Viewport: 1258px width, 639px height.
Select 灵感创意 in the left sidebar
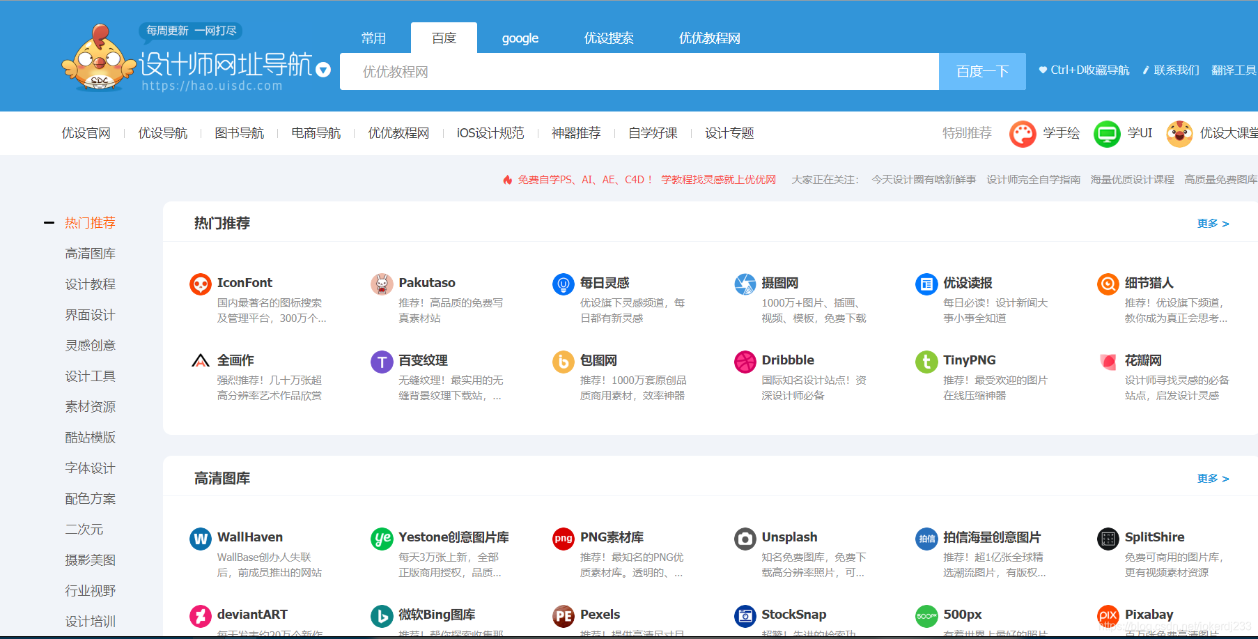tap(90, 346)
